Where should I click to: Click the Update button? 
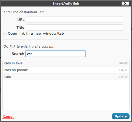[x=121, y=116]
